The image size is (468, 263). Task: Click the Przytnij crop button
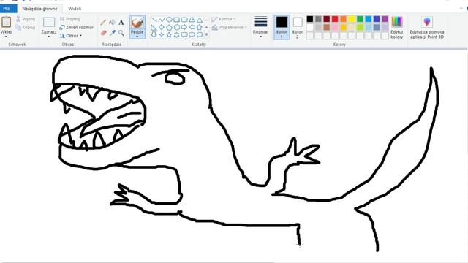click(70, 19)
